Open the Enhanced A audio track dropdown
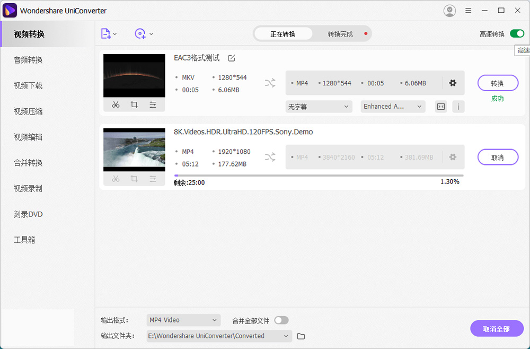 coord(392,107)
